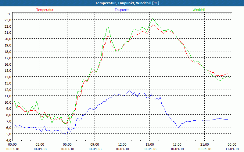Viewport: 244px width, 152px height.
Task: Click the 12,0 y-axis value
Action: (8, 89)
